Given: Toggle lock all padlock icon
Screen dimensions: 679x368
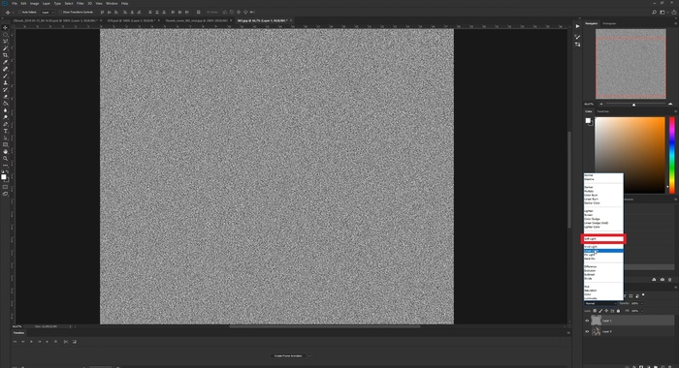Looking at the screenshot, I should pos(618,311).
